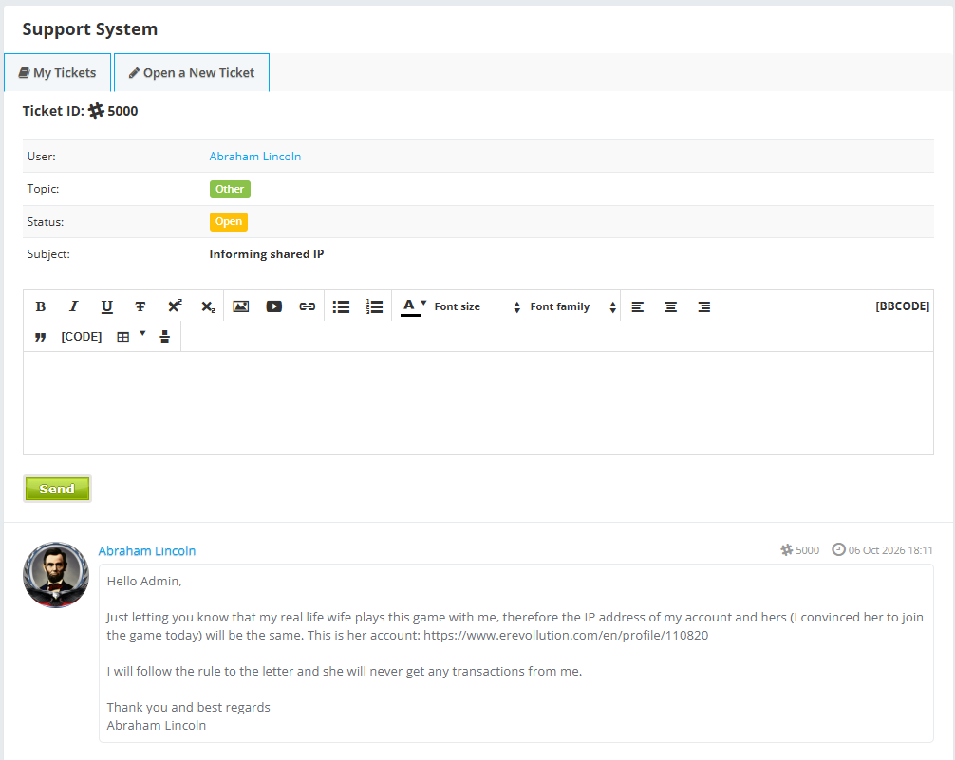Switch to Open a New Ticket tab
Screen dimensions: 955x760
click(x=191, y=72)
